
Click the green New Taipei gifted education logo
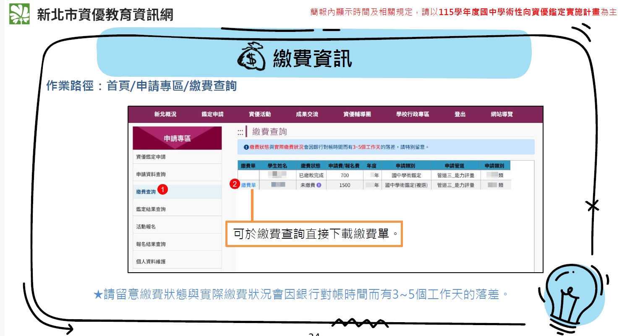click(20, 14)
